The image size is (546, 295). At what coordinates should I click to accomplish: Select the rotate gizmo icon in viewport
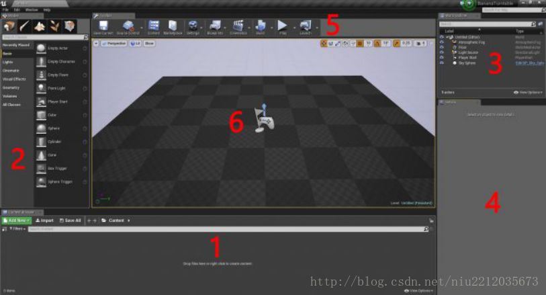pos(331,44)
